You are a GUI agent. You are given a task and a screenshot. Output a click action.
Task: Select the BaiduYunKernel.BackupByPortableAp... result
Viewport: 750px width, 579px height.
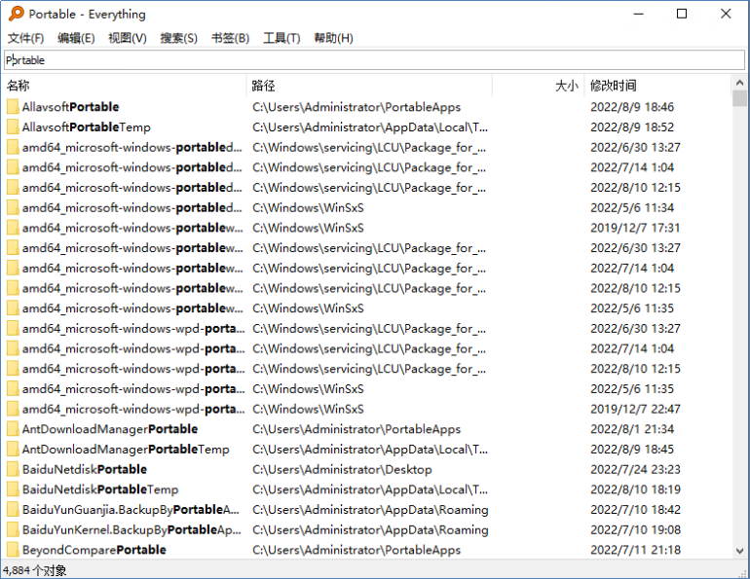click(x=131, y=529)
